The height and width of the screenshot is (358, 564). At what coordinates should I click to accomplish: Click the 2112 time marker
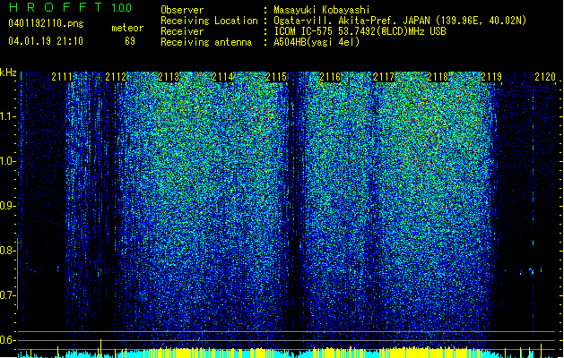pos(116,76)
